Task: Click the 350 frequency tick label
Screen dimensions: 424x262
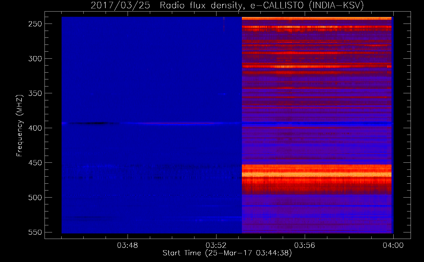Action: (35, 93)
